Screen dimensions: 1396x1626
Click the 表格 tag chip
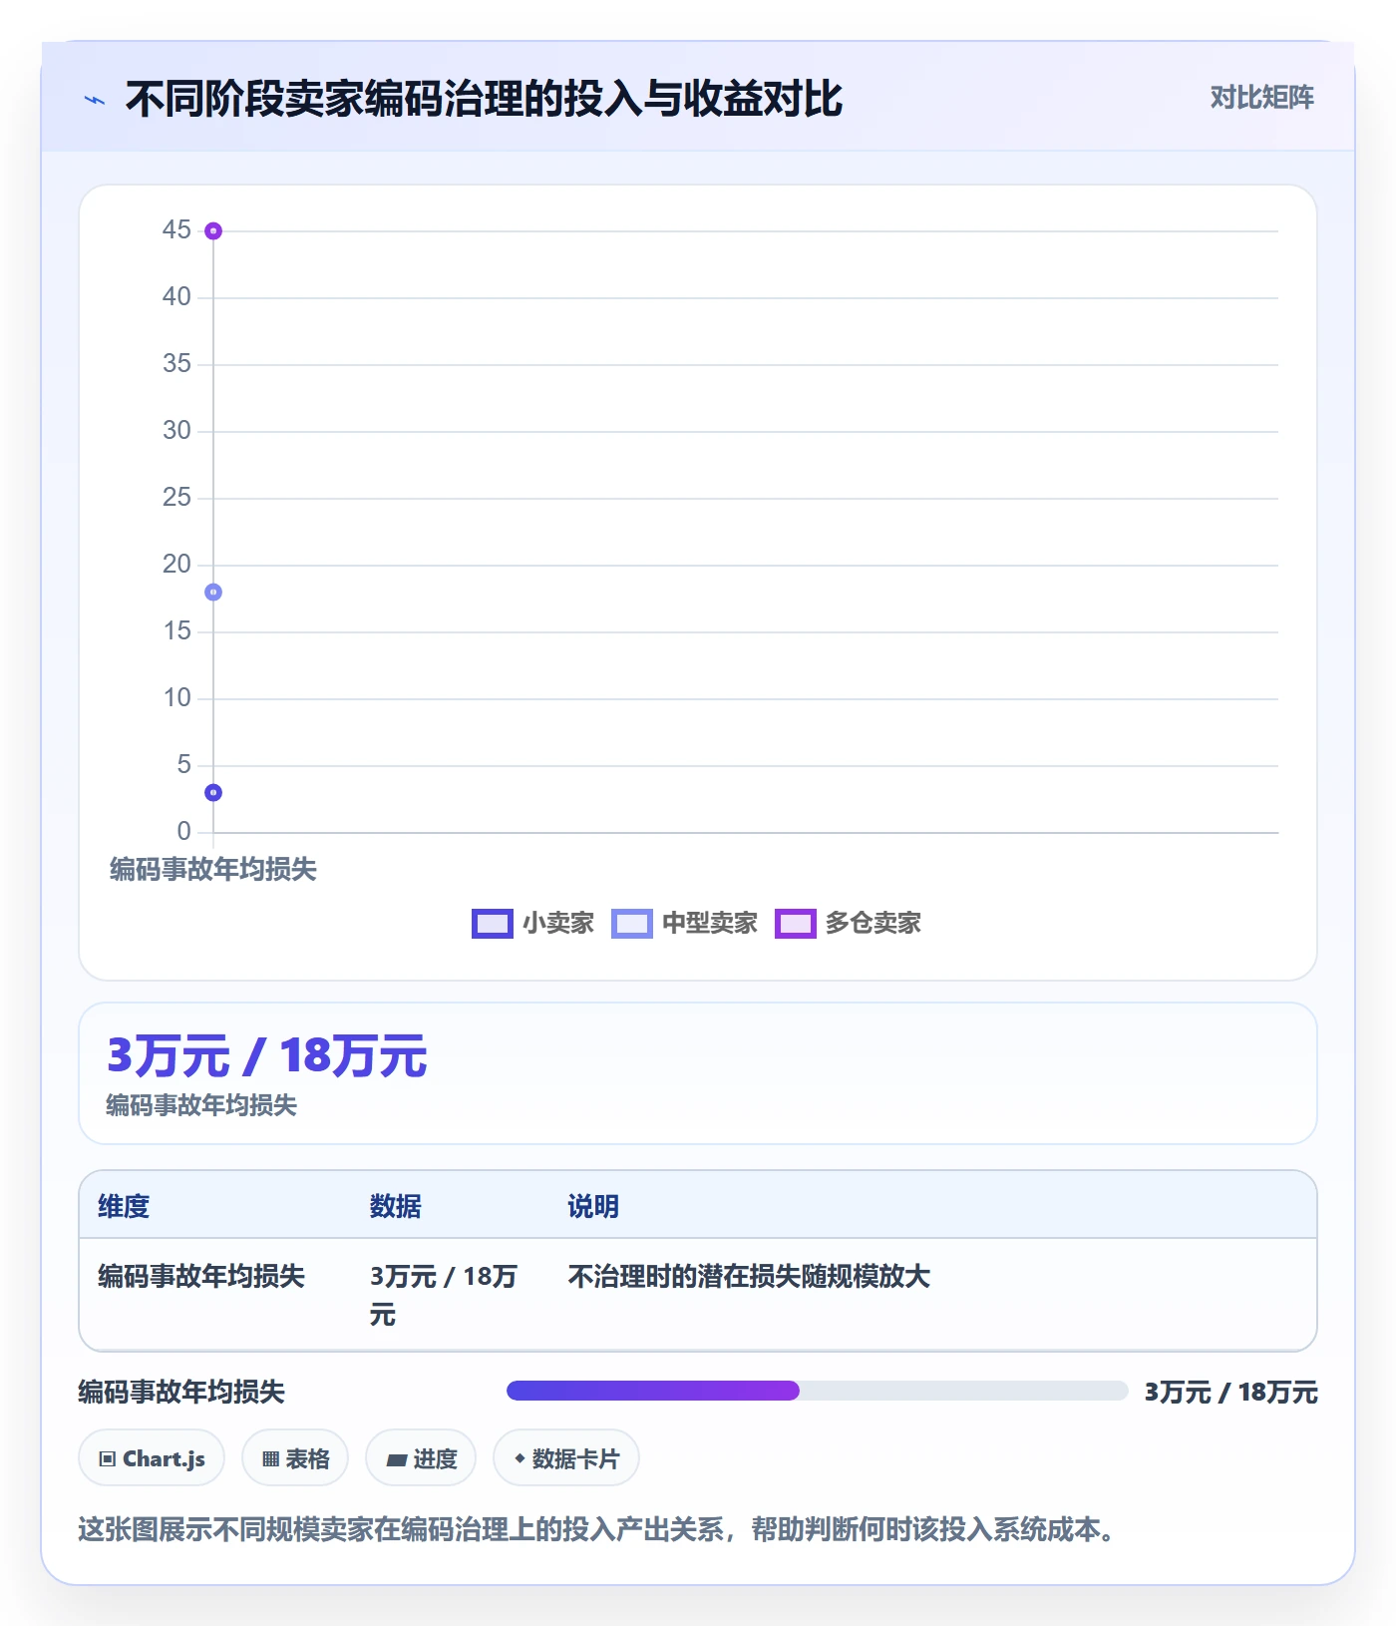(295, 1458)
